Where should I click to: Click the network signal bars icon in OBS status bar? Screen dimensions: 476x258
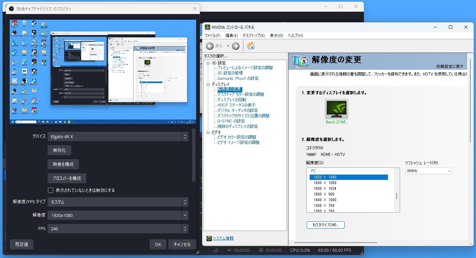[215, 250]
